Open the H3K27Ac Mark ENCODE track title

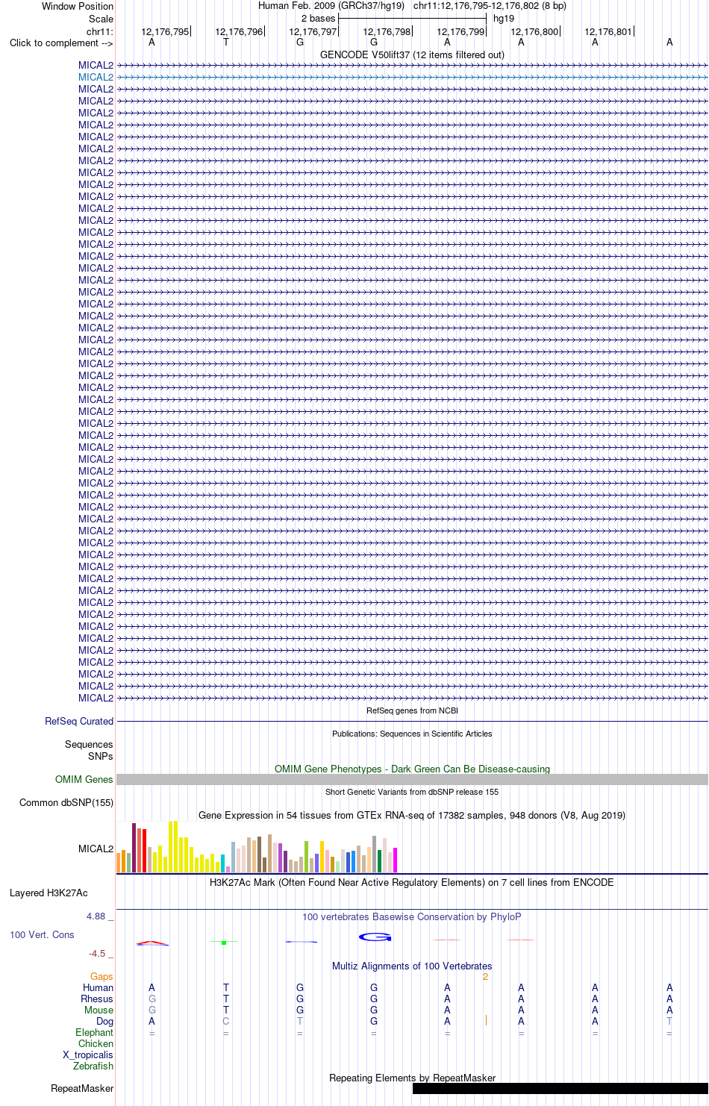coord(412,882)
